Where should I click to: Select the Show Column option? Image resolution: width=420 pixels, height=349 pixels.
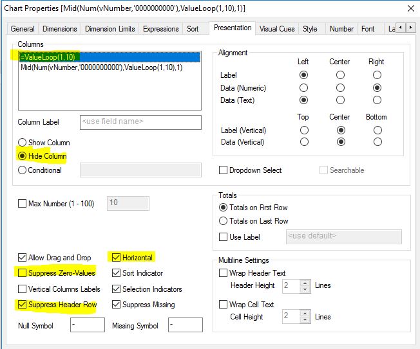pyautogui.click(x=44, y=143)
